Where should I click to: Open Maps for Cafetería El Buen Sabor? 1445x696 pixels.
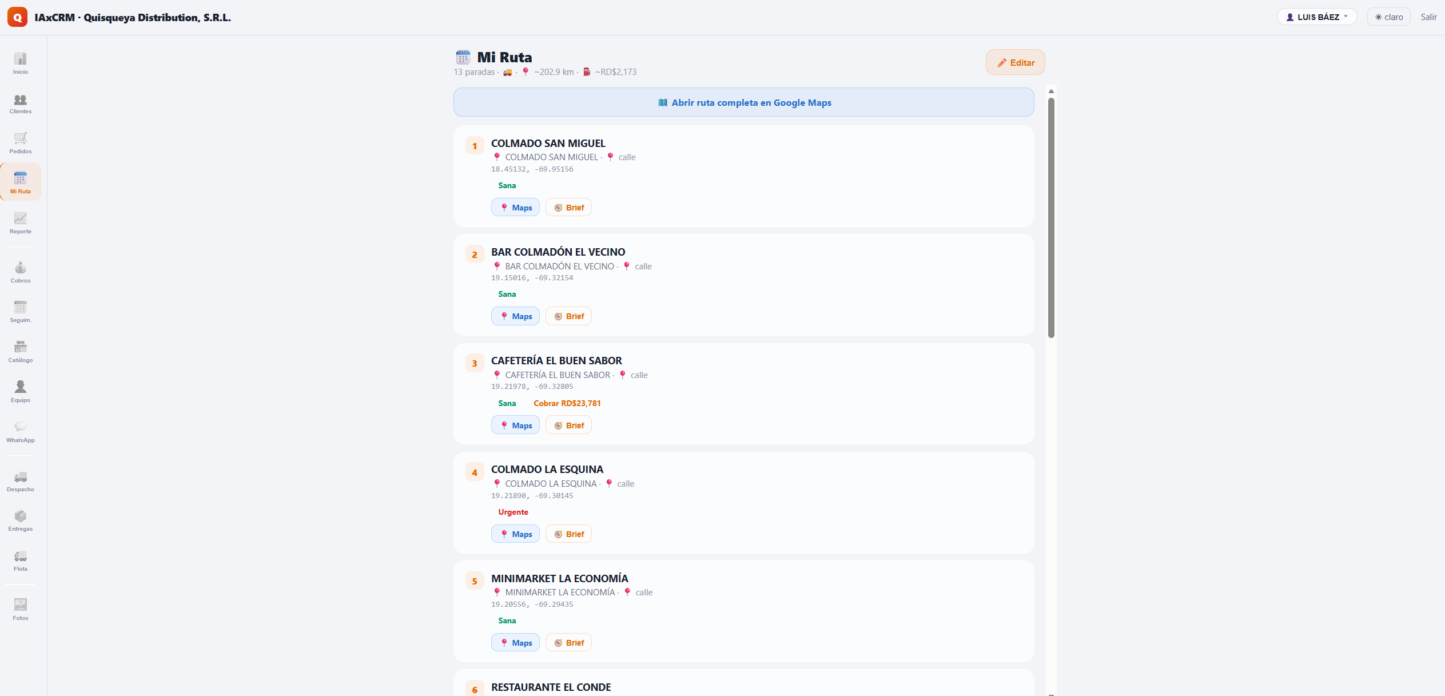click(x=515, y=425)
